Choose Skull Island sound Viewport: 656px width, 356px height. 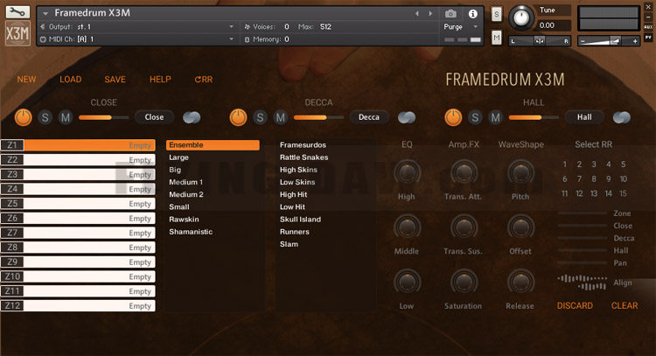[300, 220]
